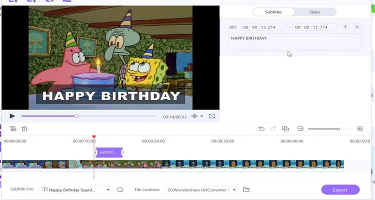Click the 00:00:00:00 timeline ruler label

coord(15,141)
